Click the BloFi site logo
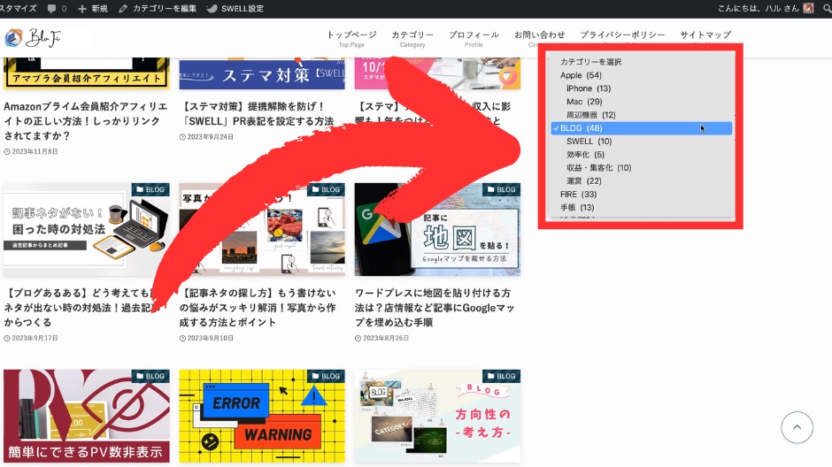This screenshot has height=467, width=832. [x=33, y=38]
